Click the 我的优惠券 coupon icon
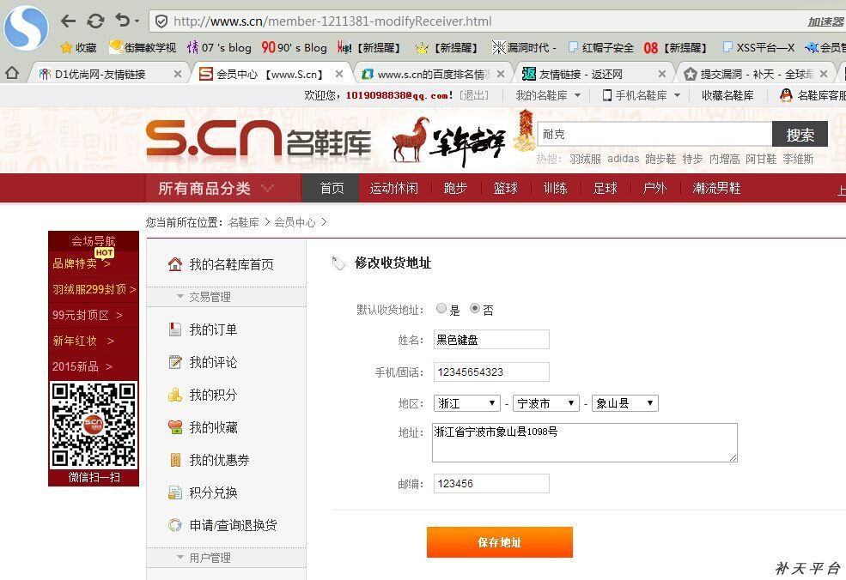846x580 pixels. [175, 460]
